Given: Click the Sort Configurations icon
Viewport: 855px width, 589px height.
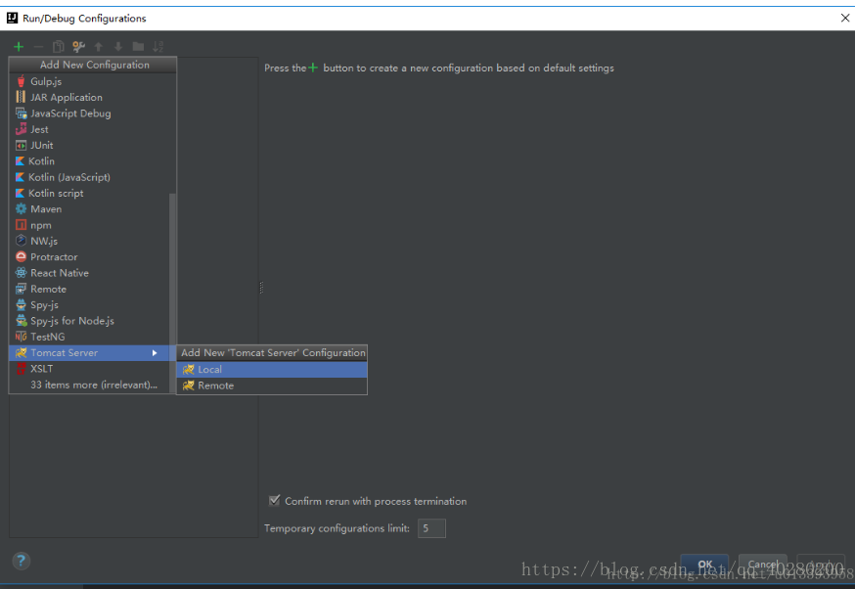Looking at the screenshot, I should (x=157, y=46).
